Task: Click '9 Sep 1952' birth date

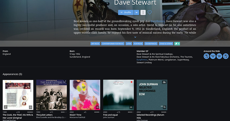Action: 75,54
